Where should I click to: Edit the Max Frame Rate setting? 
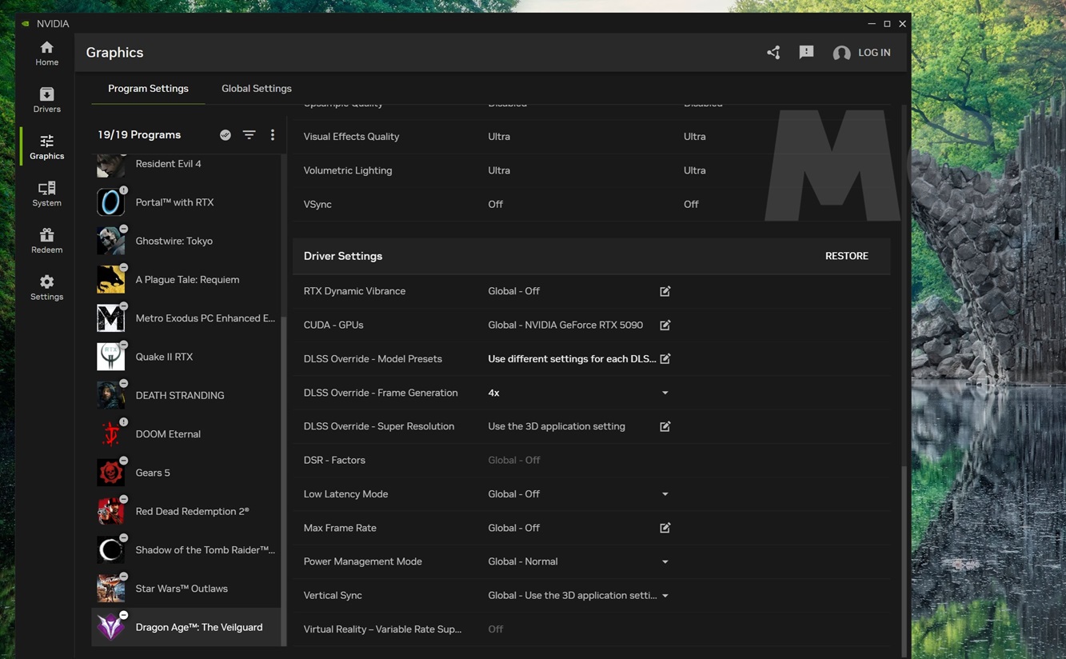click(665, 528)
